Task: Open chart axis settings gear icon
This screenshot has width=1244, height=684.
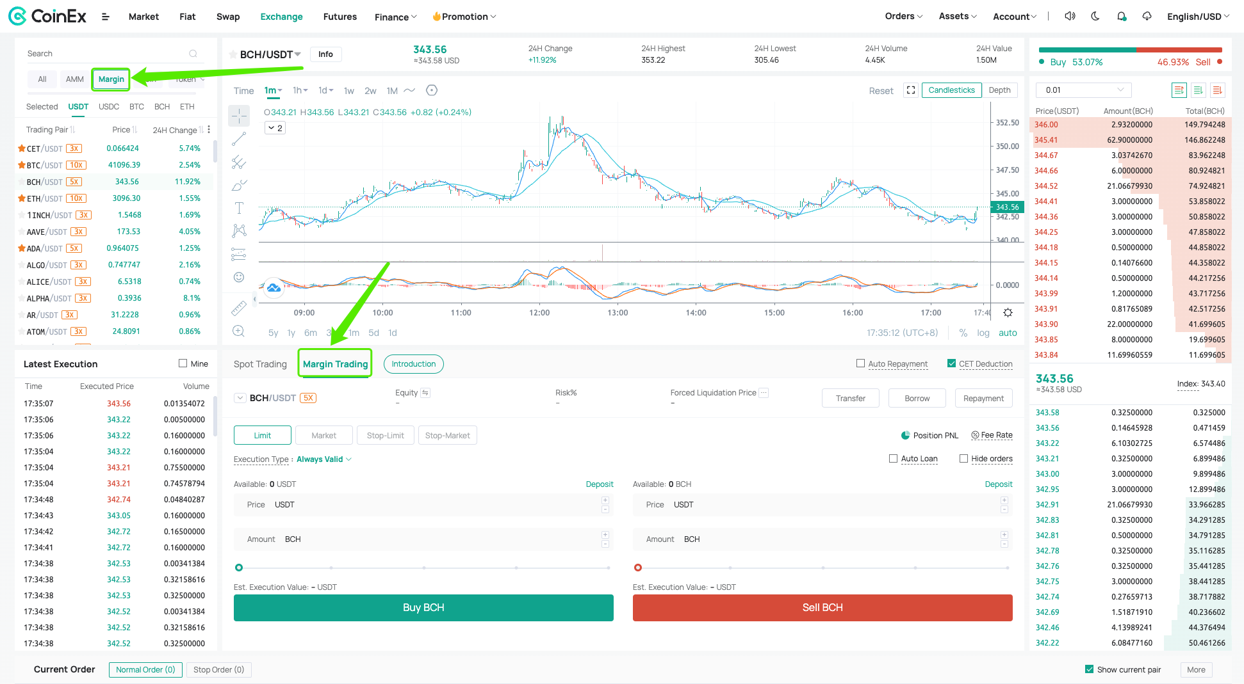Action: pyautogui.click(x=1008, y=313)
